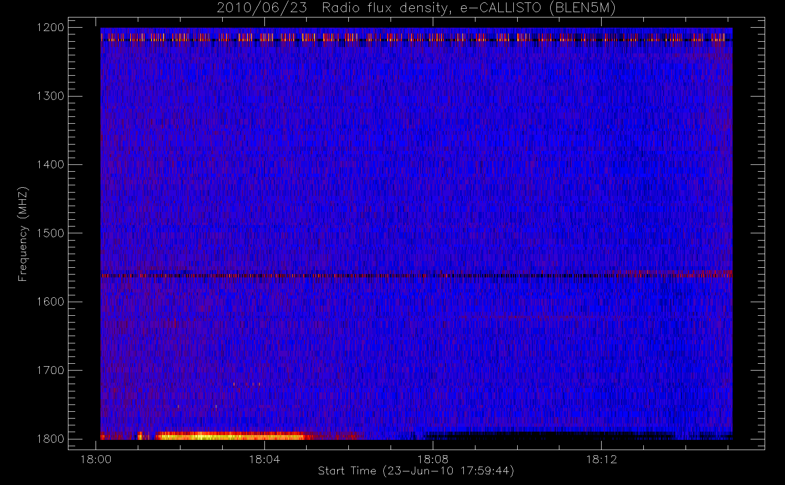Select the 1700 frequency tick label
Viewport: 785px width, 485px height.
pyautogui.click(x=50, y=370)
